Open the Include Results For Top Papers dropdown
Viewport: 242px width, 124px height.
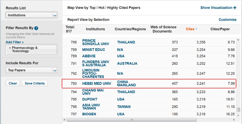point(31,70)
